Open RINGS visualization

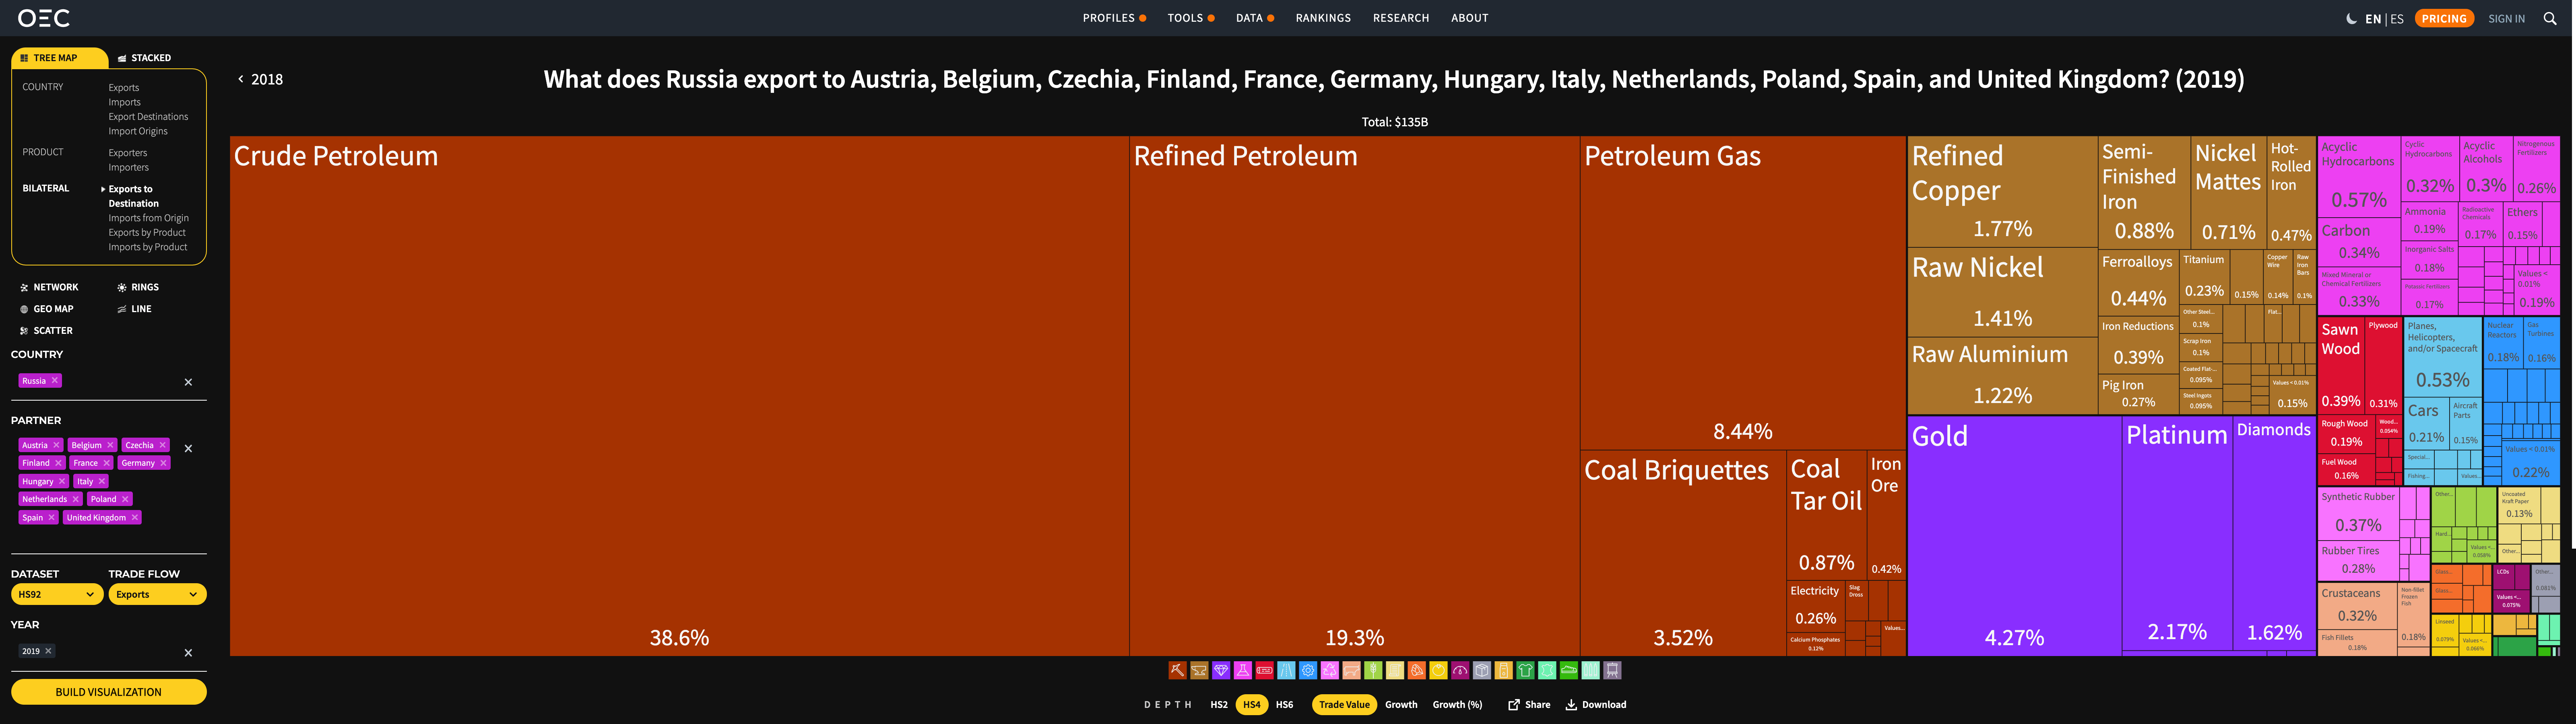138,287
